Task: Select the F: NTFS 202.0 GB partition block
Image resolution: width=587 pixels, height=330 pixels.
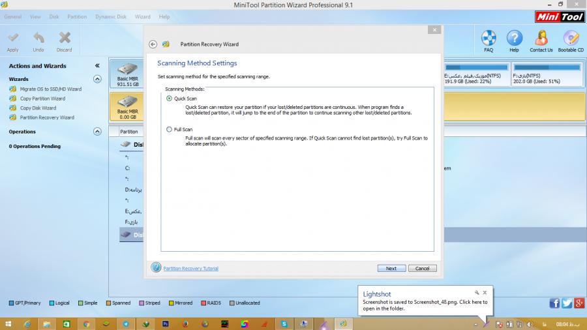Action: (547, 74)
